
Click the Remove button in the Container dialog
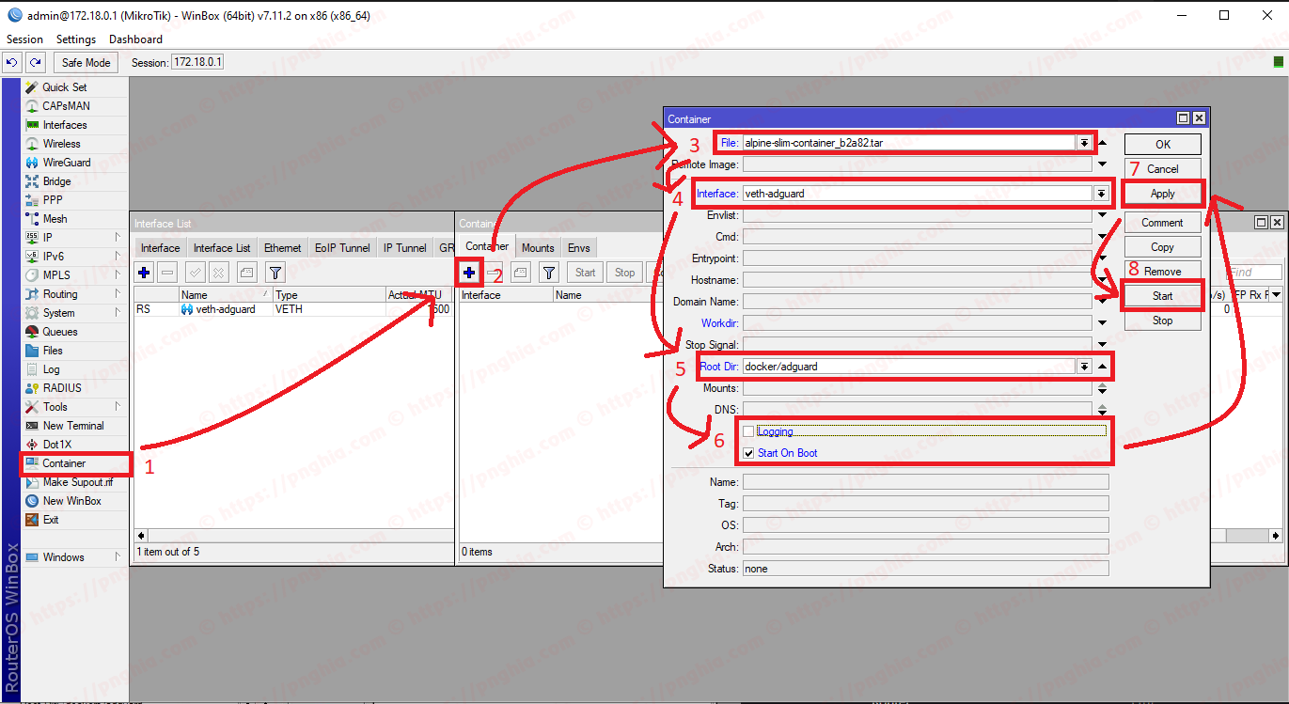1163,272
